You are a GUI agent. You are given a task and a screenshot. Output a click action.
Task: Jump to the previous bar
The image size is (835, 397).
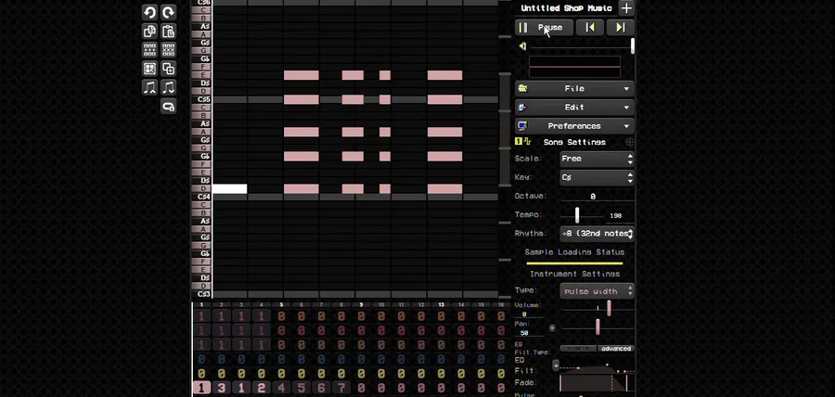tap(590, 28)
